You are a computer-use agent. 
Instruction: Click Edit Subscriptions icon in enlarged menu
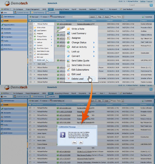[x=68, y=70]
